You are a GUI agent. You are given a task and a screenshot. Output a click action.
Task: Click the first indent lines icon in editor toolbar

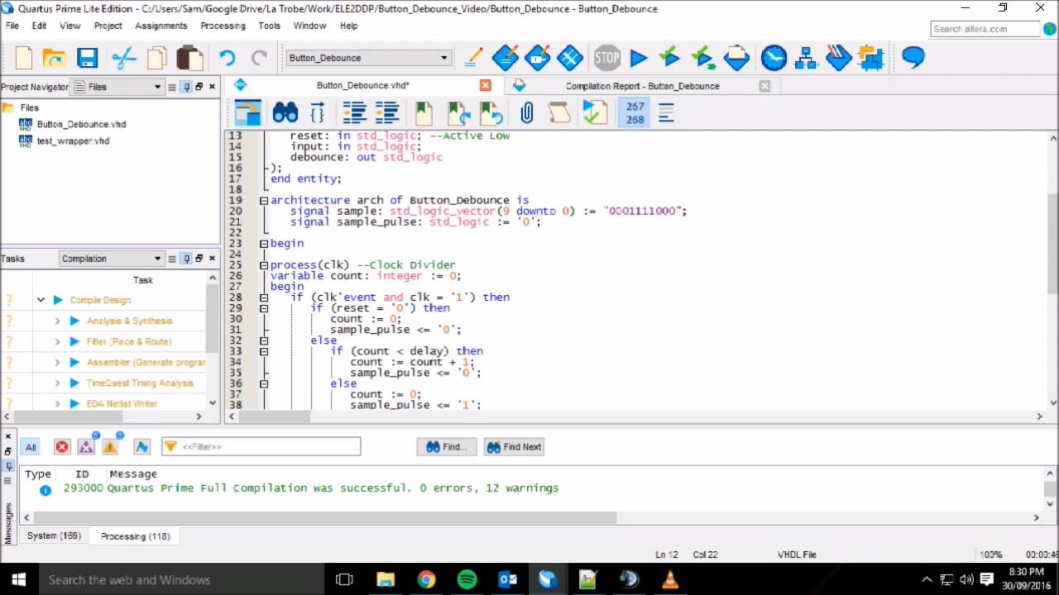click(354, 112)
